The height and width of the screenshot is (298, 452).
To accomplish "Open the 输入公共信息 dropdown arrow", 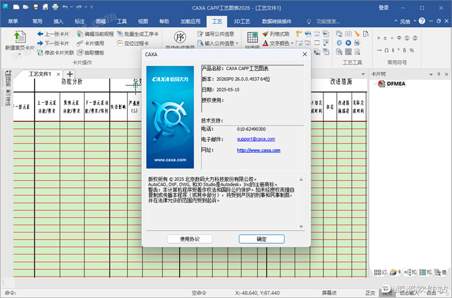I will (237, 43).
